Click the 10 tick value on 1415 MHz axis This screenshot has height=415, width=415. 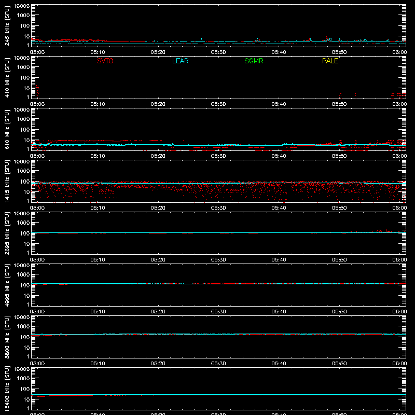click(26, 192)
